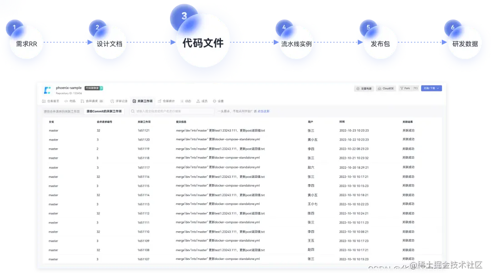
Task: Open work item 1651120
Action: (143, 140)
